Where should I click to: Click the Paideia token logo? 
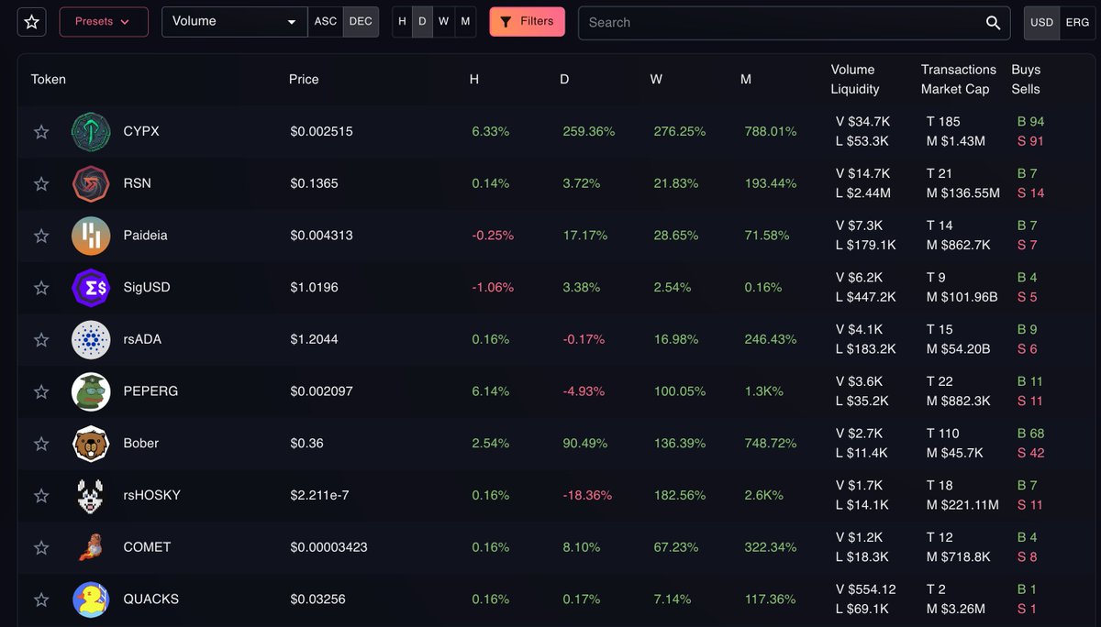coord(91,236)
